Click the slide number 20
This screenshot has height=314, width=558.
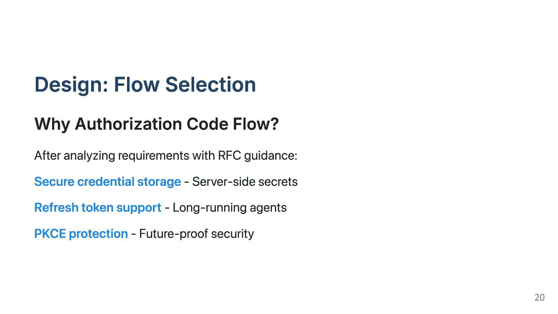pos(539,297)
